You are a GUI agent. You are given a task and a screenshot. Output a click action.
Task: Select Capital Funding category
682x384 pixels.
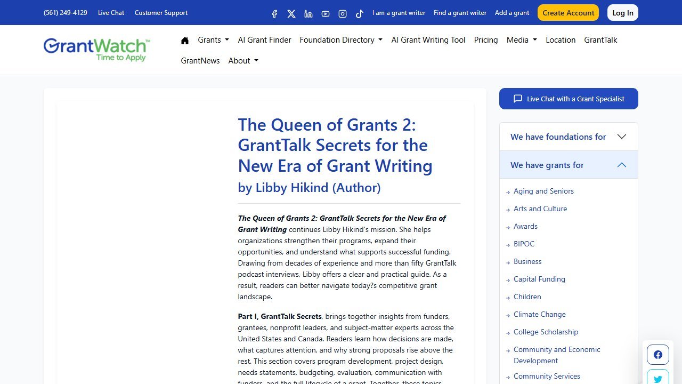539,279
